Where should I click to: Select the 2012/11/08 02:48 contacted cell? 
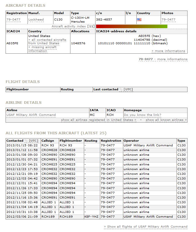click(23, 203)
